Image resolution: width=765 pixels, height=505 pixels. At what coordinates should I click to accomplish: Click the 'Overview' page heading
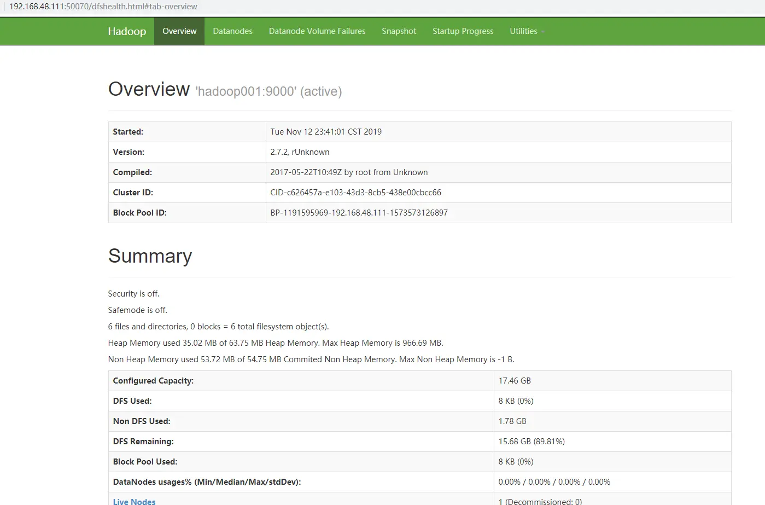(149, 89)
